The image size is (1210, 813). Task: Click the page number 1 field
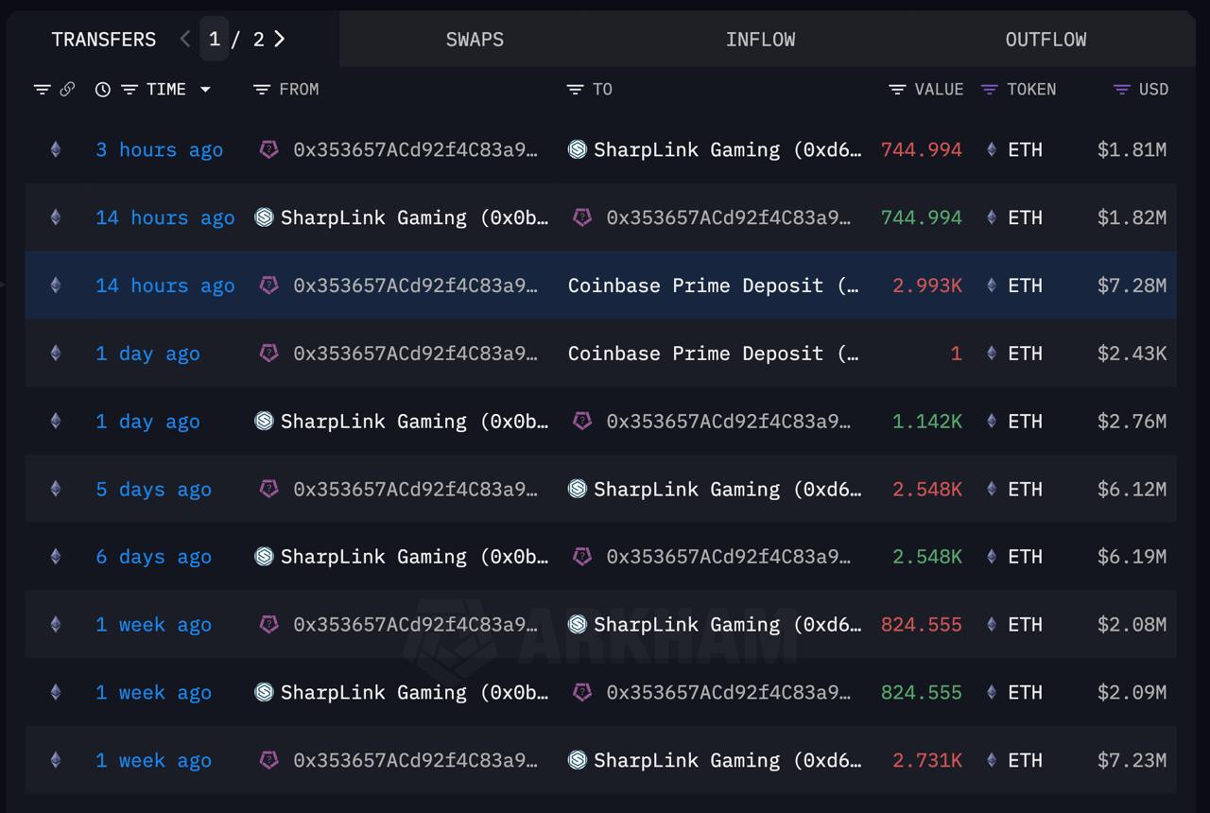pos(215,39)
